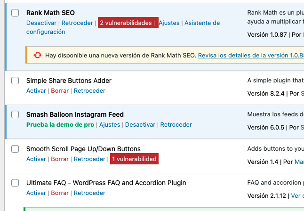The height and width of the screenshot is (211, 304).
Task: Deactivate Smash Balloon Instagram Feed
Action: pyautogui.click(x=140, y=125)
